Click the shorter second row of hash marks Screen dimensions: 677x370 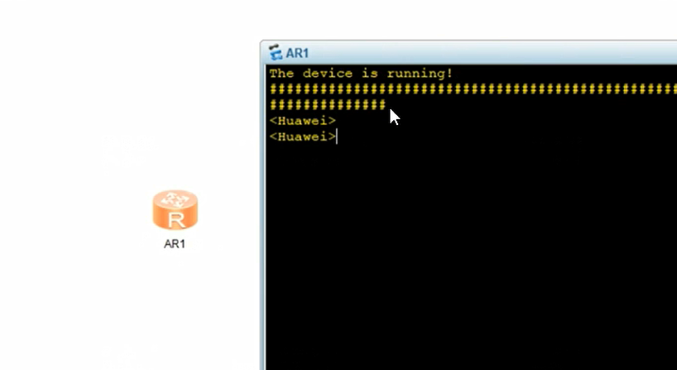pyautogui.click(x=327, y=105)
